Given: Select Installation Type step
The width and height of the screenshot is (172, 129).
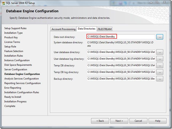Looking at the screenshot, I should pos(13,33).
